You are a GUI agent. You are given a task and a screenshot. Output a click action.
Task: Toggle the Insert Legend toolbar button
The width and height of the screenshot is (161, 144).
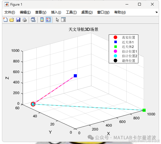[48, 20]
